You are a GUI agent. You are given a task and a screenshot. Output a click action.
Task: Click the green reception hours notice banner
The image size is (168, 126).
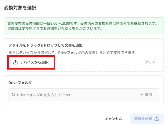coord(84,26)
